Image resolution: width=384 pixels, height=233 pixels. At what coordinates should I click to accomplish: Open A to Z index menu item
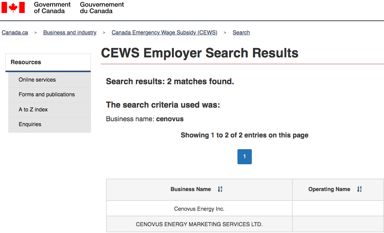50,110
